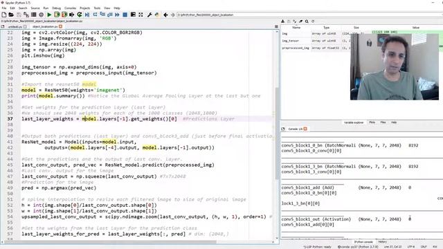The height and width of the screenshot is (249, 443).
Task: Click the save all files icon
Action: coord(26,15)
